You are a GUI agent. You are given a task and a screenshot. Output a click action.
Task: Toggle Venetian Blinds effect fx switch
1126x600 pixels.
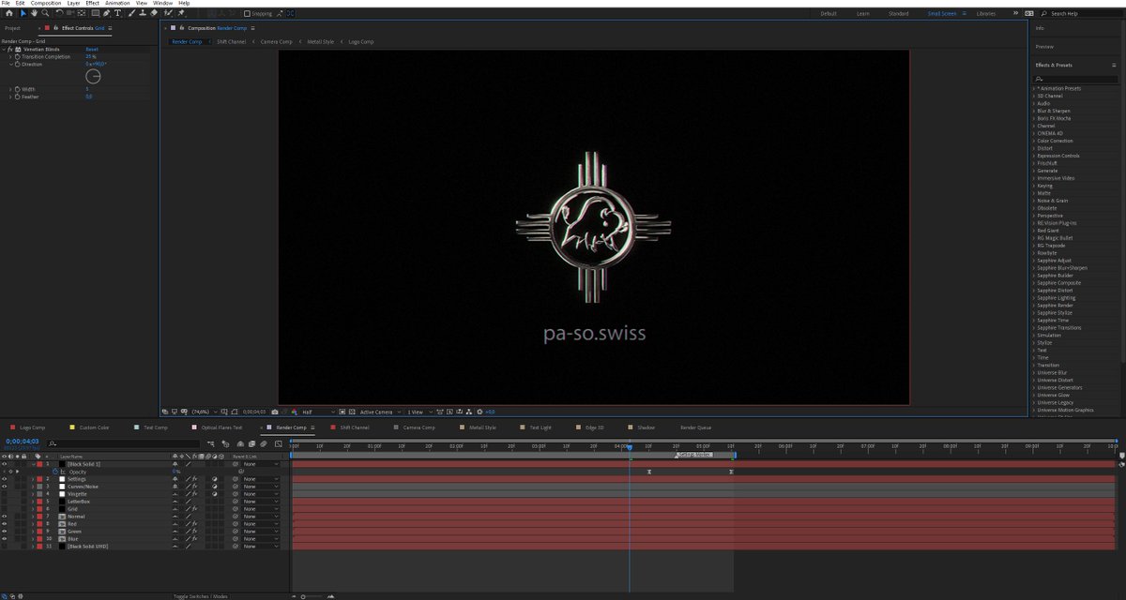click(9, 50)
